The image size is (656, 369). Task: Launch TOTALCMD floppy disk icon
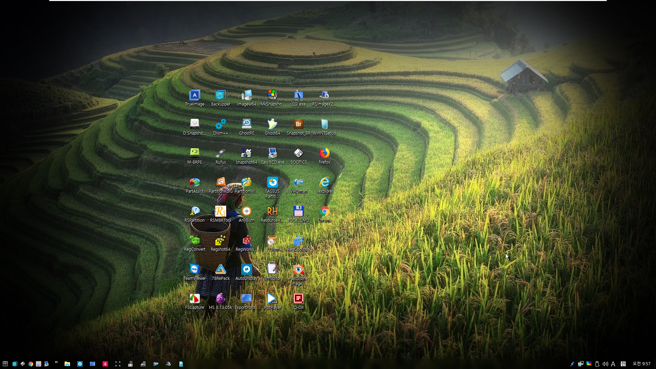coord(298,214)
